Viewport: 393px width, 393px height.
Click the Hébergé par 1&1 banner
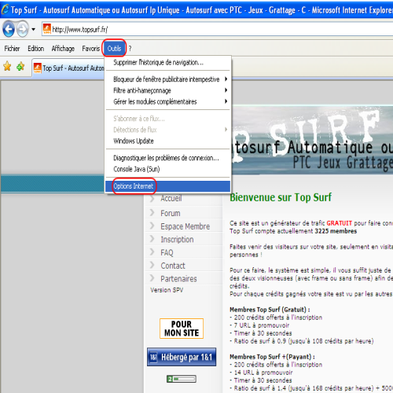click(x=182, y=357)
